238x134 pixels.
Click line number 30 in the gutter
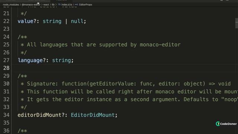click(6, 84)
